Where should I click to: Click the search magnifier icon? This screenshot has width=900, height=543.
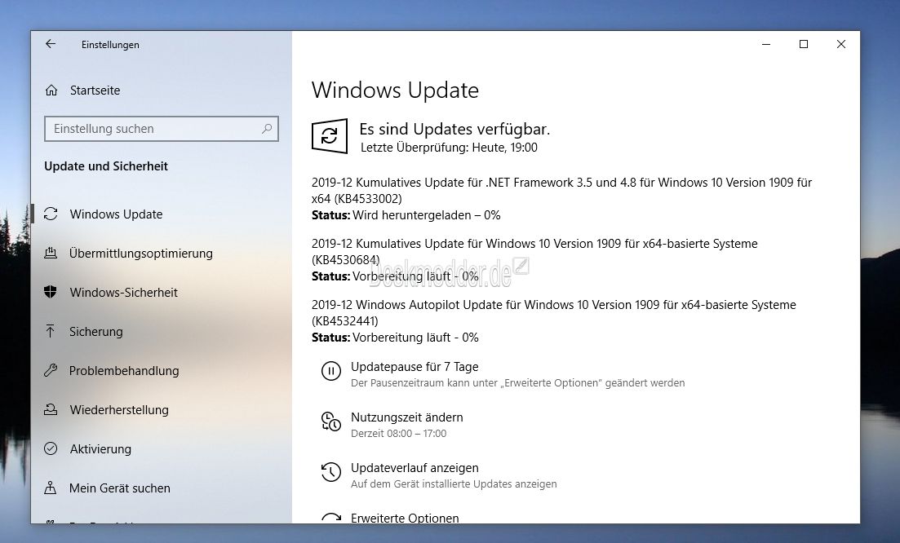click(x=267, y=129)
